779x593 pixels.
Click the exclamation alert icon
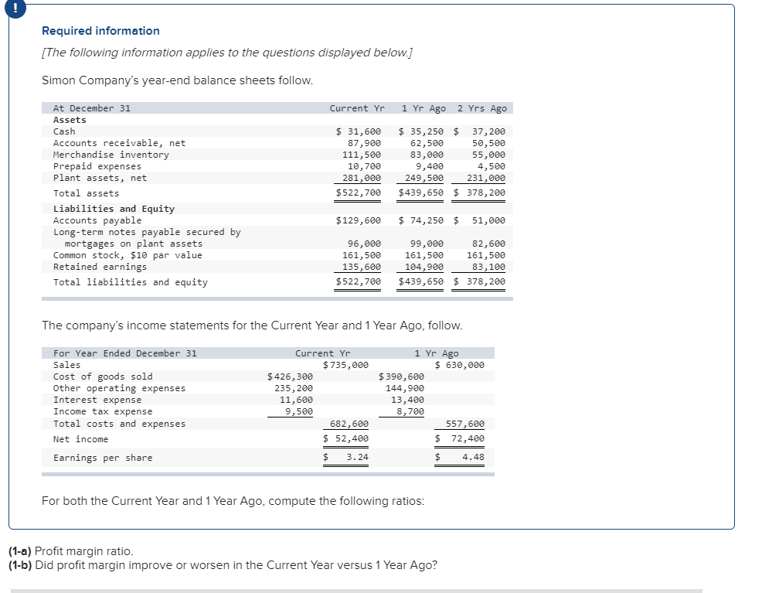point(15,9)
